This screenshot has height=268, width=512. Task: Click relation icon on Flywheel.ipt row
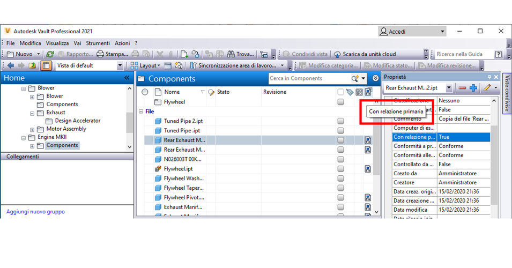[368, 169]
